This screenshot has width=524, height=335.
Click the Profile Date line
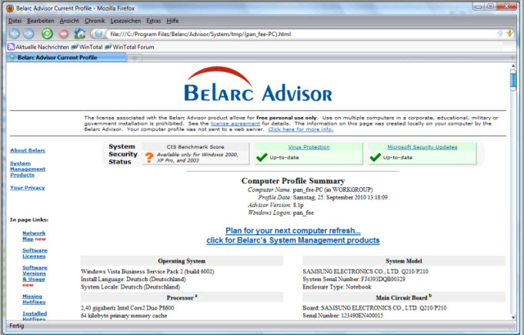323,198
